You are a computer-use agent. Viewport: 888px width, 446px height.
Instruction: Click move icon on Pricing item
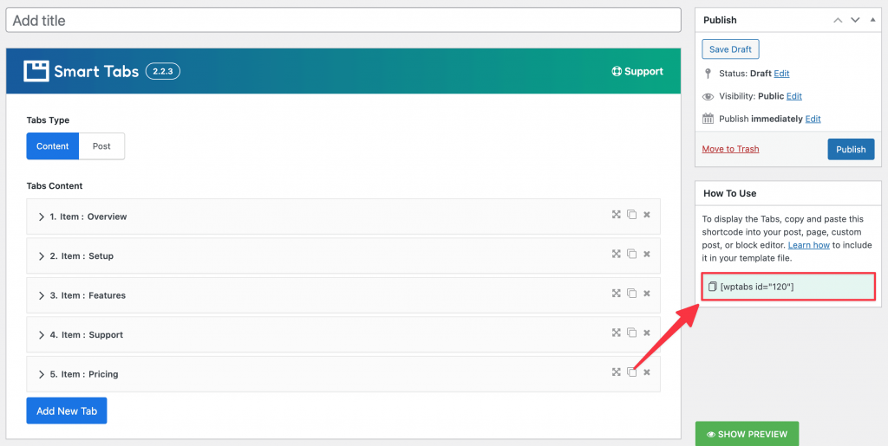click(617, 372)
